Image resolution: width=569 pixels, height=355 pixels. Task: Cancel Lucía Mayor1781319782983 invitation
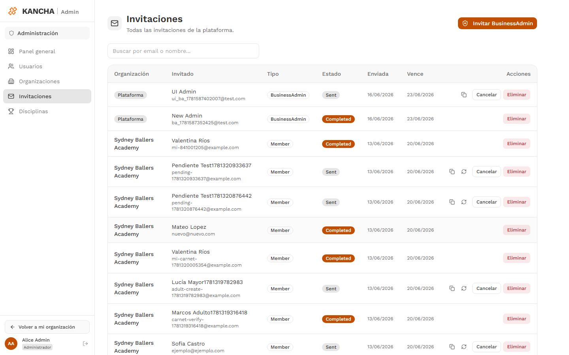(486, 288)
